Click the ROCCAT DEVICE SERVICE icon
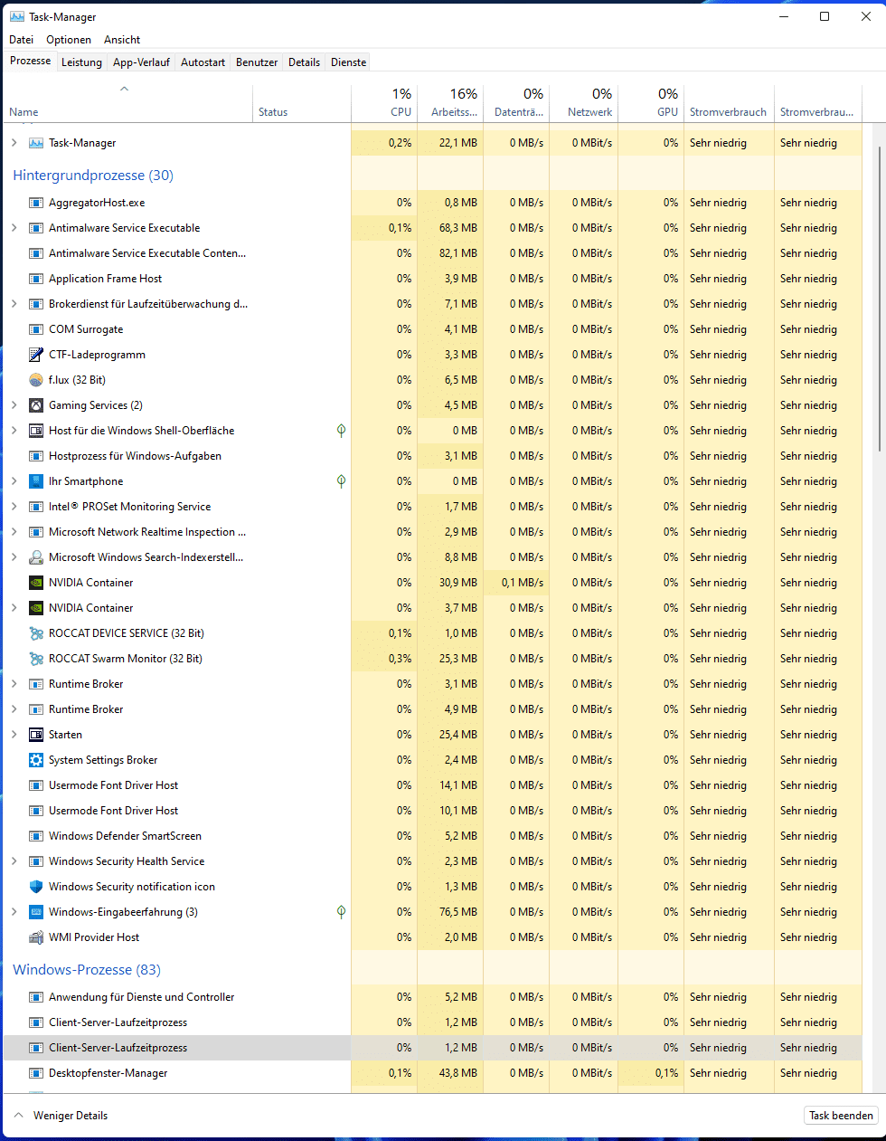The width and height of the screenshot is (886, 1141). tap(36, 633)
